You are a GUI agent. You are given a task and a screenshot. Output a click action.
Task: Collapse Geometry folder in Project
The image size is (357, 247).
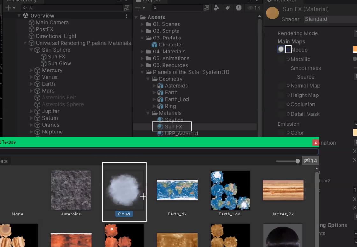pos(148,79)
